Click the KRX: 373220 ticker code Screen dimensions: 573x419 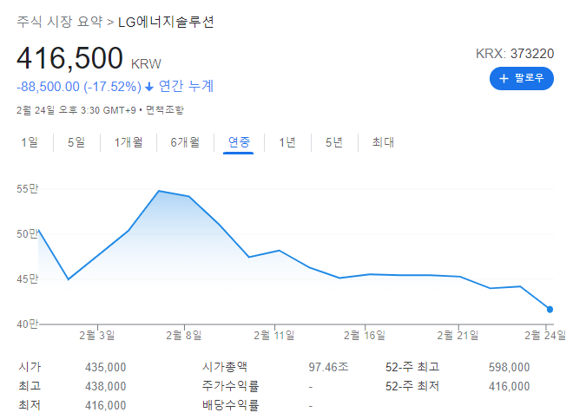[x=515, y=54]
